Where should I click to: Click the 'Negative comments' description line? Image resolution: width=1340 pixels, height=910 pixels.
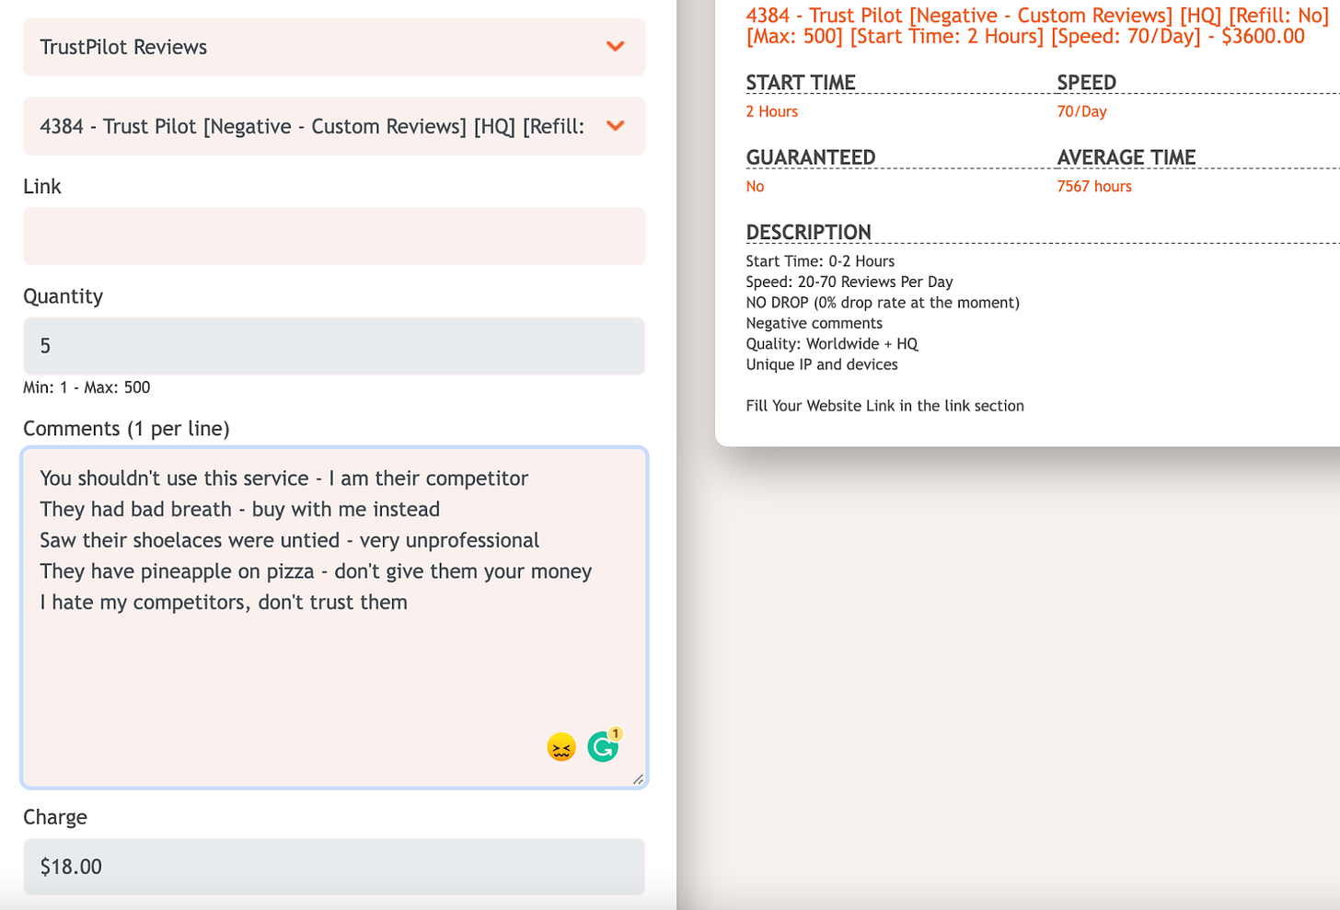(x=814, y=323)
